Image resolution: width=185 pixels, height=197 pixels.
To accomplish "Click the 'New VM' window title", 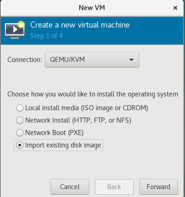I will click(x=92, y=8).
